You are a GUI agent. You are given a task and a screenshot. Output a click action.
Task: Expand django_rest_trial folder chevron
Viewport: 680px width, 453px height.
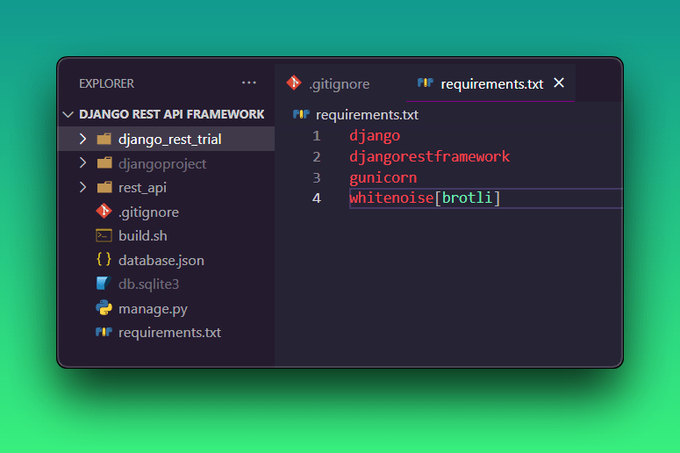tap(82, 139)
